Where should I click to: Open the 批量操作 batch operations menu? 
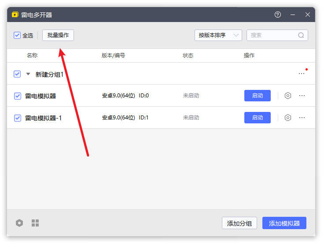coord(58,35)
